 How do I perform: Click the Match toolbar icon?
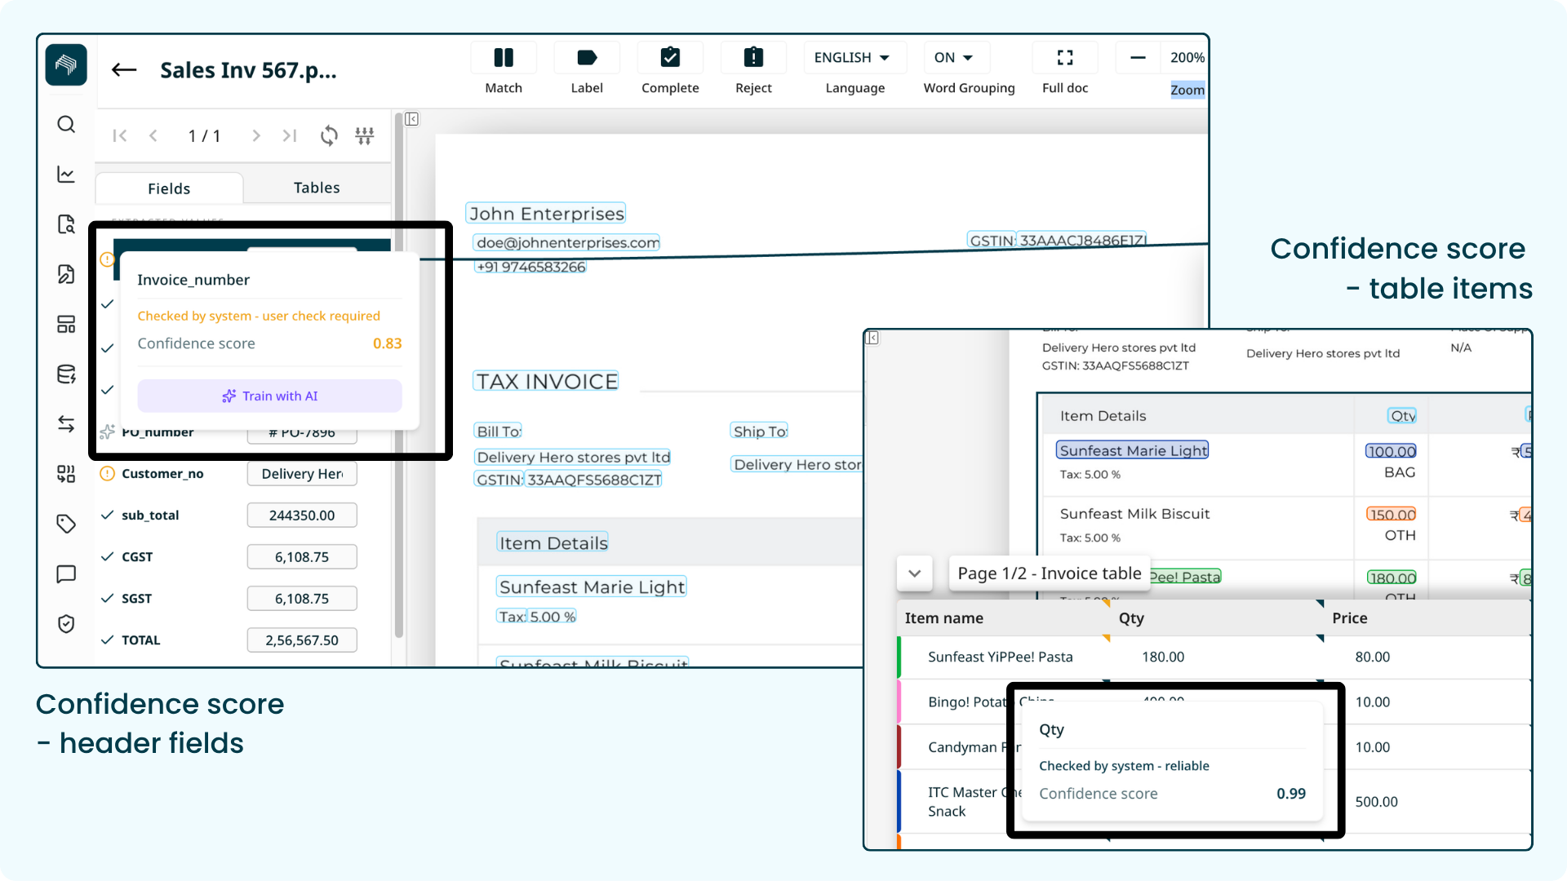coord(504,57)
